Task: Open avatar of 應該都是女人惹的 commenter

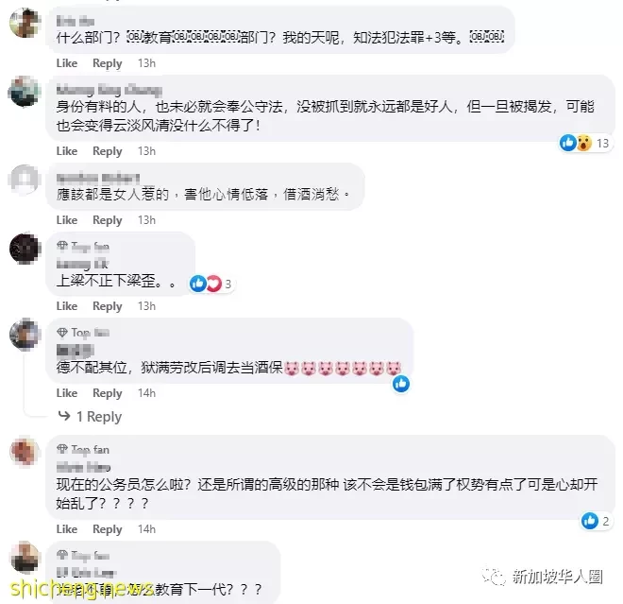Action: tap(25, 180)
